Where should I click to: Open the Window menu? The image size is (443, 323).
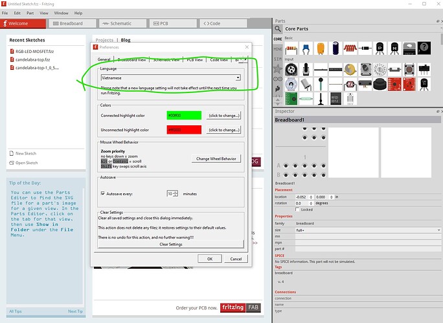click(x=61, y=12)
